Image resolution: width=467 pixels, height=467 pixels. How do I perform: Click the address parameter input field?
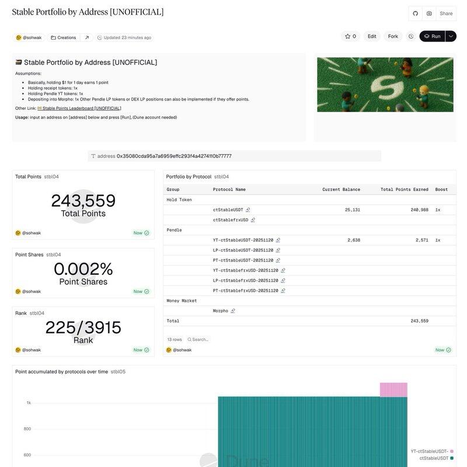pyautogui.click(x=233, y=156)
